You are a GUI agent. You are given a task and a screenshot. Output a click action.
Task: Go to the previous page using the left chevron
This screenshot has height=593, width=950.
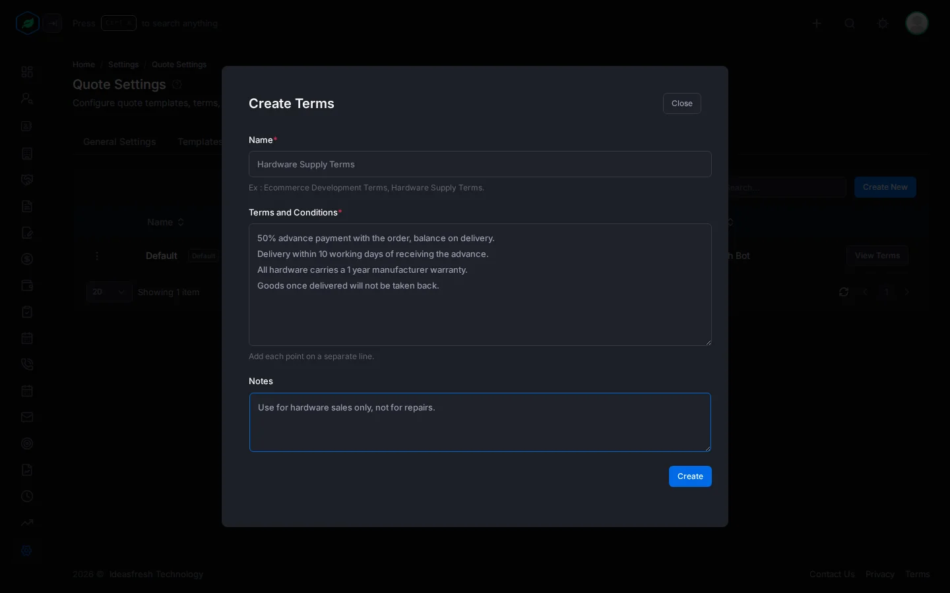click(866, 292)
